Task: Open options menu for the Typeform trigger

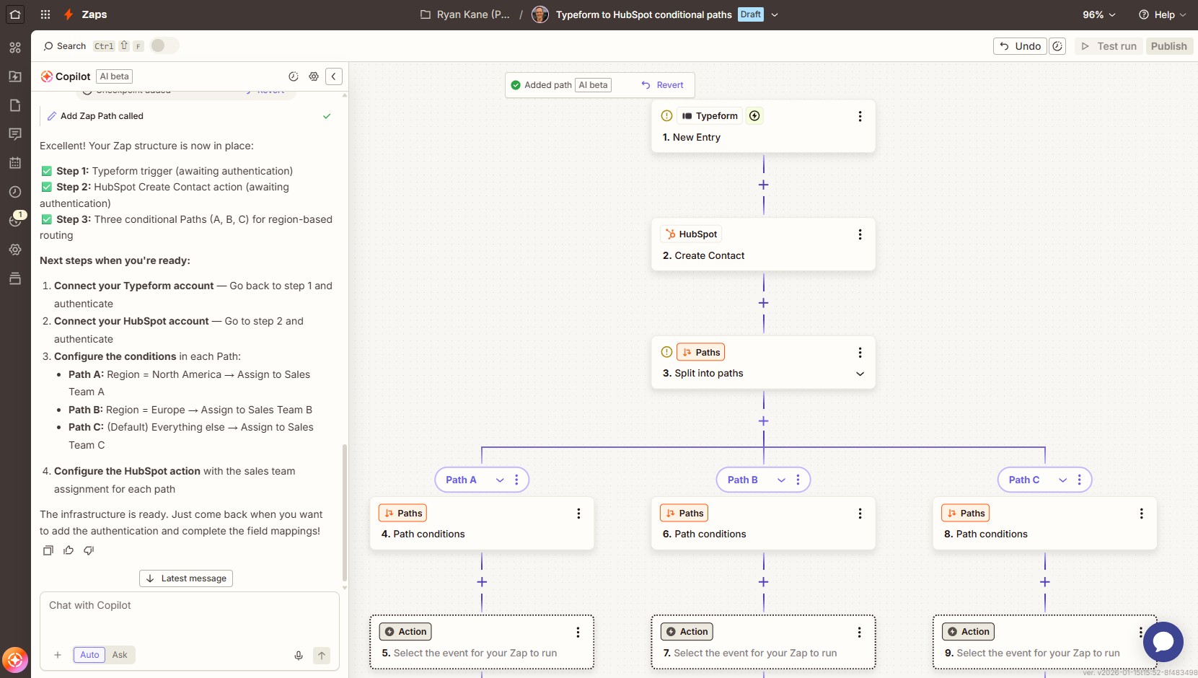Action: (860, 116)
